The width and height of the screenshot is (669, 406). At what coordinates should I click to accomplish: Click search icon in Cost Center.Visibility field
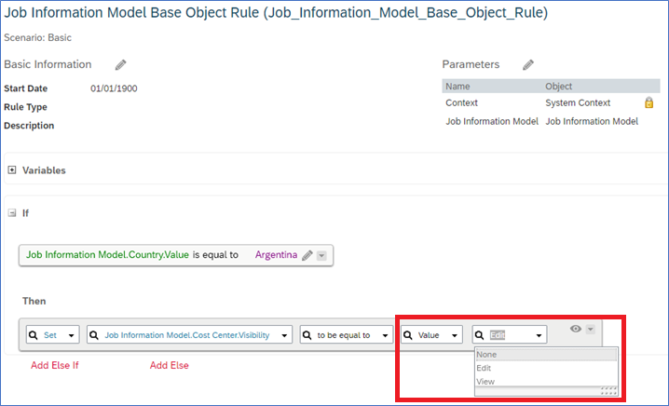click(x=94, y=335)
